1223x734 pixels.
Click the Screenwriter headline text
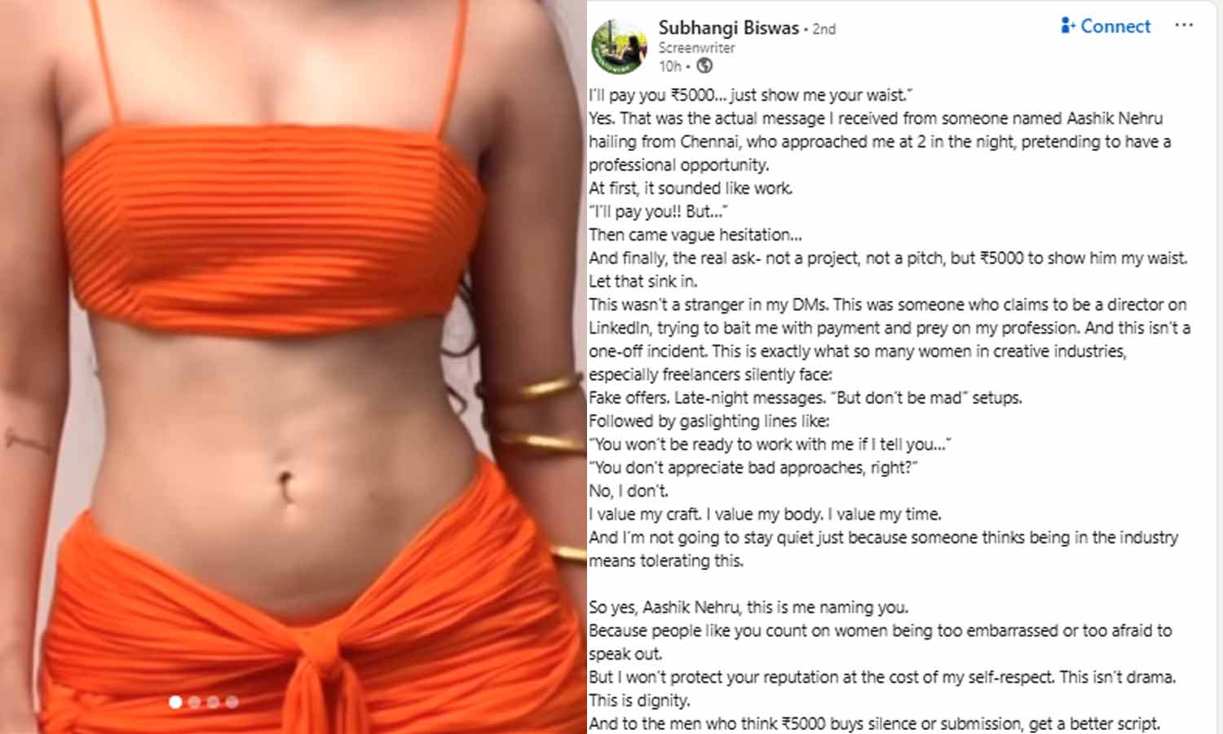[x=697, y=48]
